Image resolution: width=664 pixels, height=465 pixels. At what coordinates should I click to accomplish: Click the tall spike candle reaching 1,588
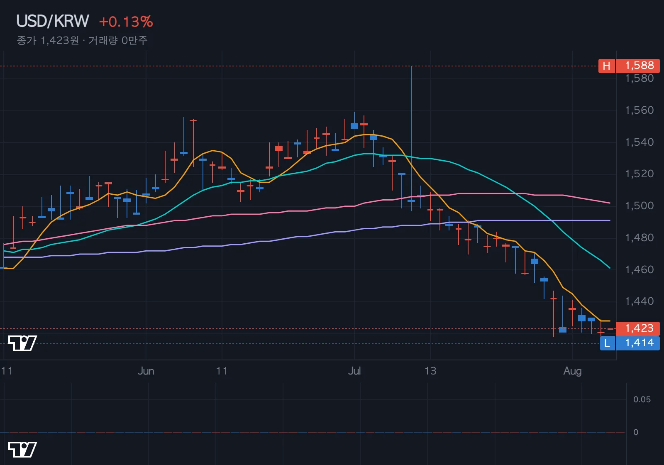[411, 139]
